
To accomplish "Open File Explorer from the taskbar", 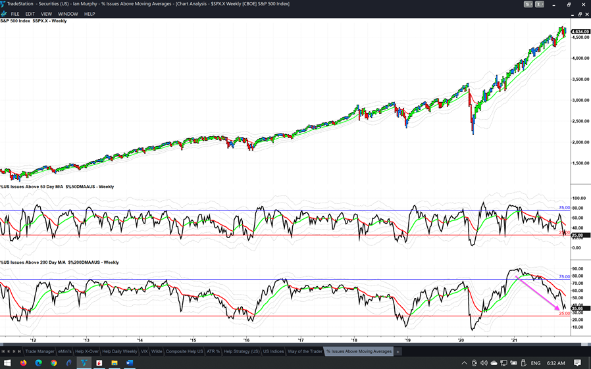I will 115,362.
